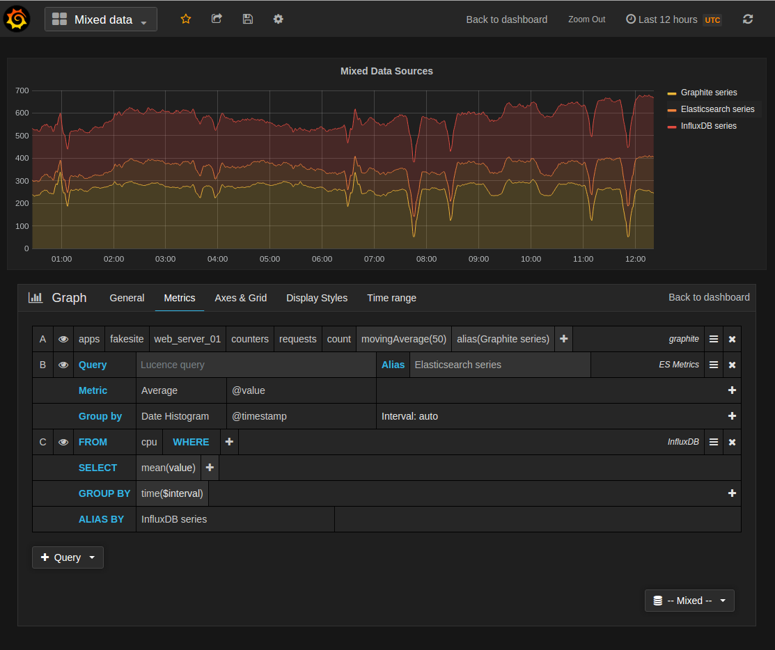Viewport: 775px width, 650px height.
Task: Save the dashboard with the disk icon
Action: pyautogui.click(x=247, y=19)
